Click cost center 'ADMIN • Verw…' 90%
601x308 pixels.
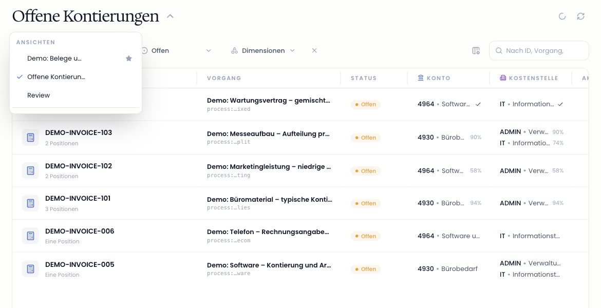tap(524, 132)
